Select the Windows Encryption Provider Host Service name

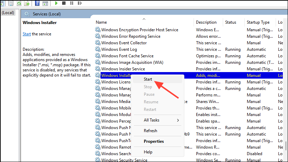tap(140, 30)
